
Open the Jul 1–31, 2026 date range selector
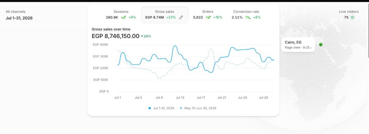(19, 18)
